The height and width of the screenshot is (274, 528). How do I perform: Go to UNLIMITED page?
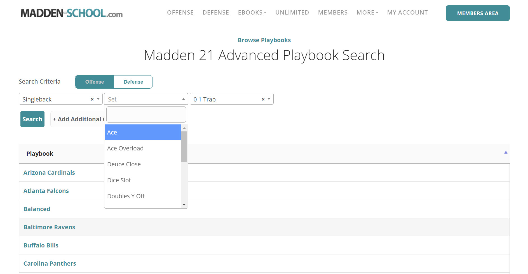tap(292, 13)
